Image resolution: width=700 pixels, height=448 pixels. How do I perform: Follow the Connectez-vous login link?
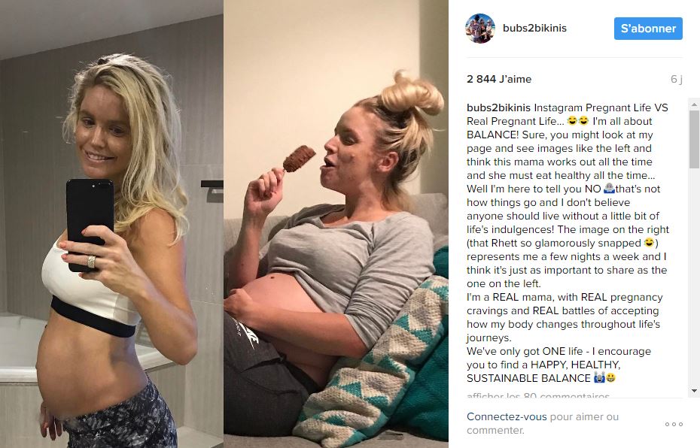click(507, 416)
